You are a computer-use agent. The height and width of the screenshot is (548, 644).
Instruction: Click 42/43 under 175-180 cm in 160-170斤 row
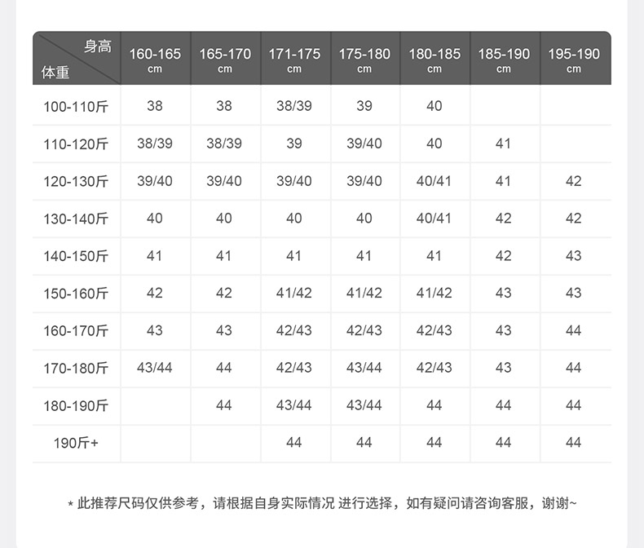coord(364,330)
